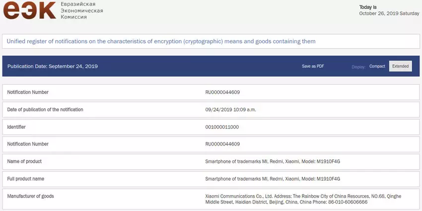Click the 'Display:' label in header bar

(x=358, y=67)
